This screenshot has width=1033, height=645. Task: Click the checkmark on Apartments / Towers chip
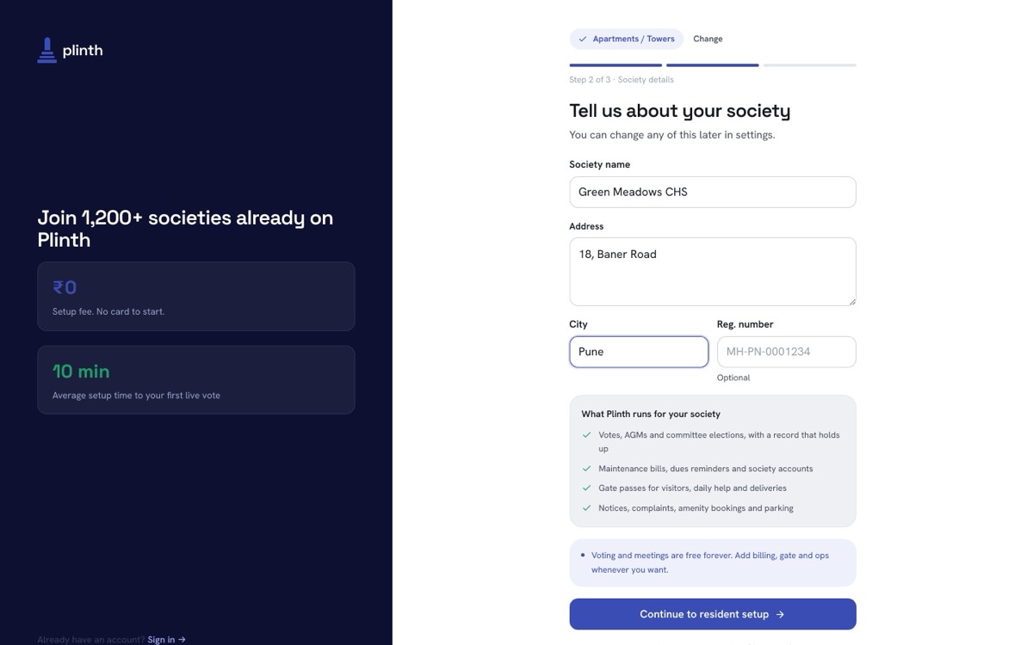pos(583,39)
